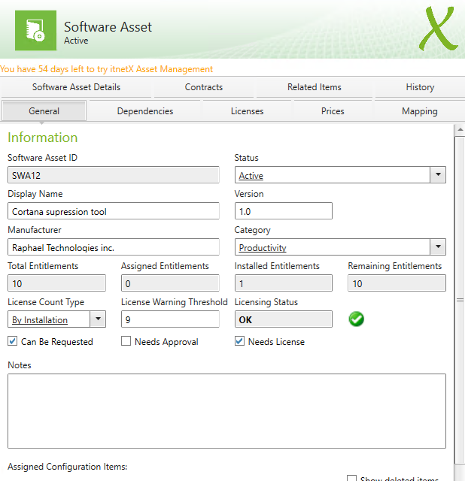Screen dimensions: 465x481
Task: Enable the Needs Approval checkbox
Action: pyautogui.click(x=126, y=341)
